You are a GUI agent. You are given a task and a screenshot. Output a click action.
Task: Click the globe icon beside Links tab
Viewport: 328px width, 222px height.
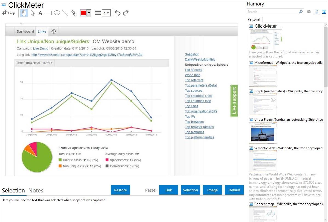pyautogui.click(x=54, y=31)
